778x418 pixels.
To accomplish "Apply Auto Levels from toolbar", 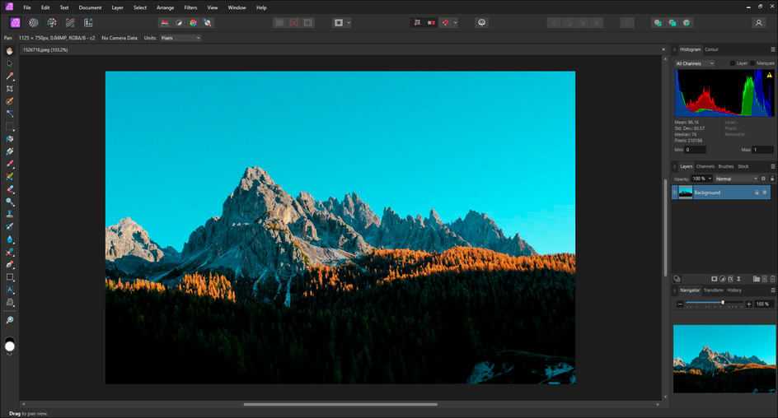I will [164, 23].
